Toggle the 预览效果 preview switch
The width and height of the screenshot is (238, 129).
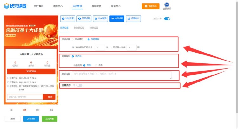coord(167,19)
